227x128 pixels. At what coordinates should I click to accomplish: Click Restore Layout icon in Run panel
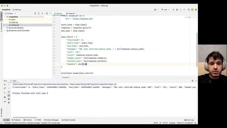click(5, 97)
